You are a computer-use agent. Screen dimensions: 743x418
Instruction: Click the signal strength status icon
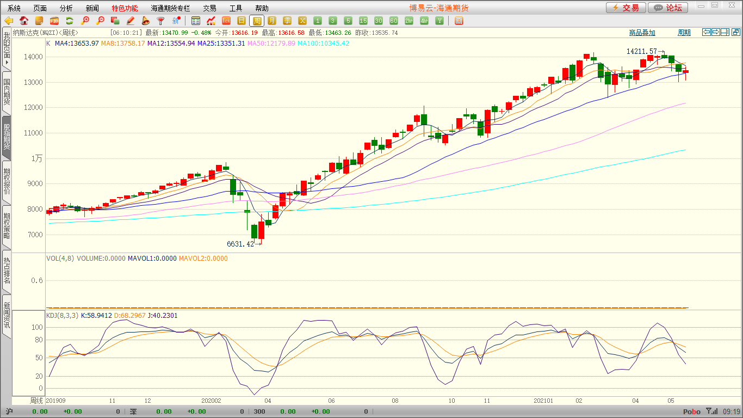[x=711, y=411]
